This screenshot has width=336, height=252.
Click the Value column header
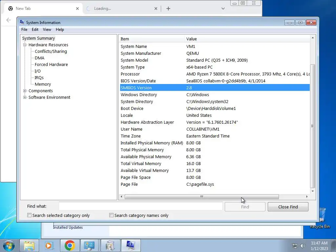point(247,39)
